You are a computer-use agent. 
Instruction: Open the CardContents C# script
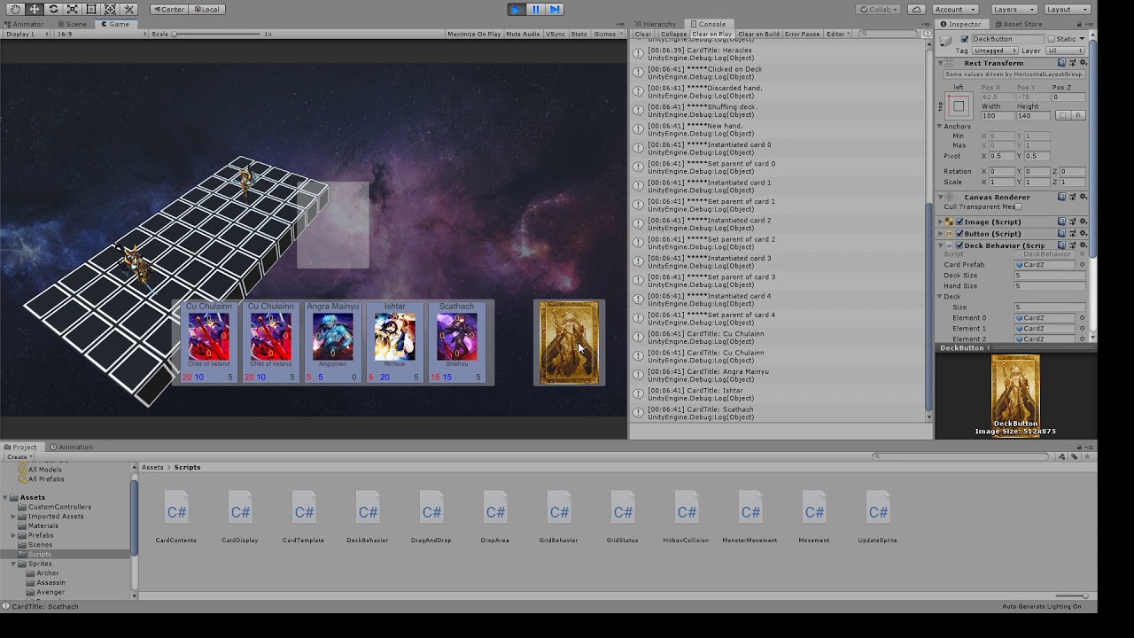176,517
